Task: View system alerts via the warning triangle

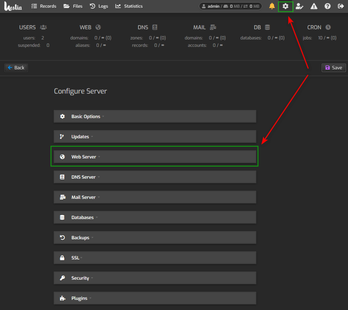Action: [313, 6]
